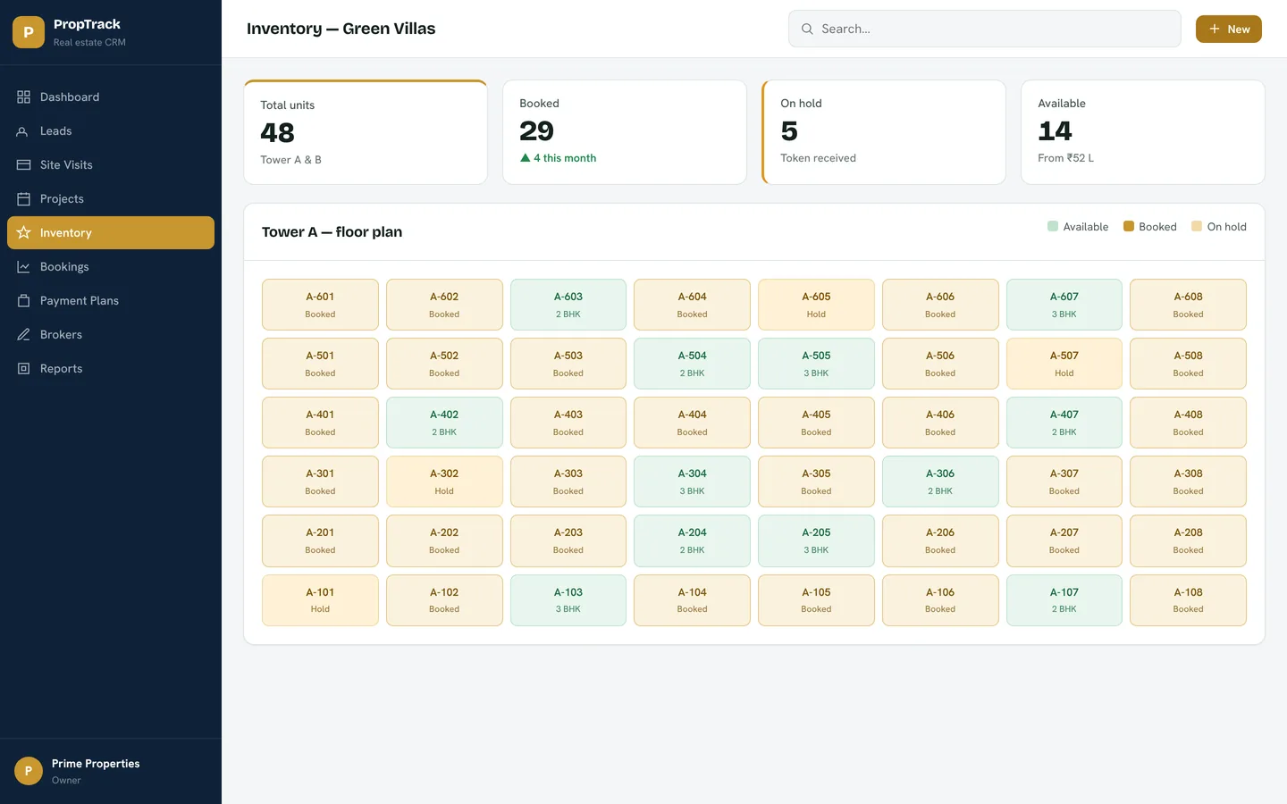Click the "Tower A — floor plan" heading

coord(332,232)
